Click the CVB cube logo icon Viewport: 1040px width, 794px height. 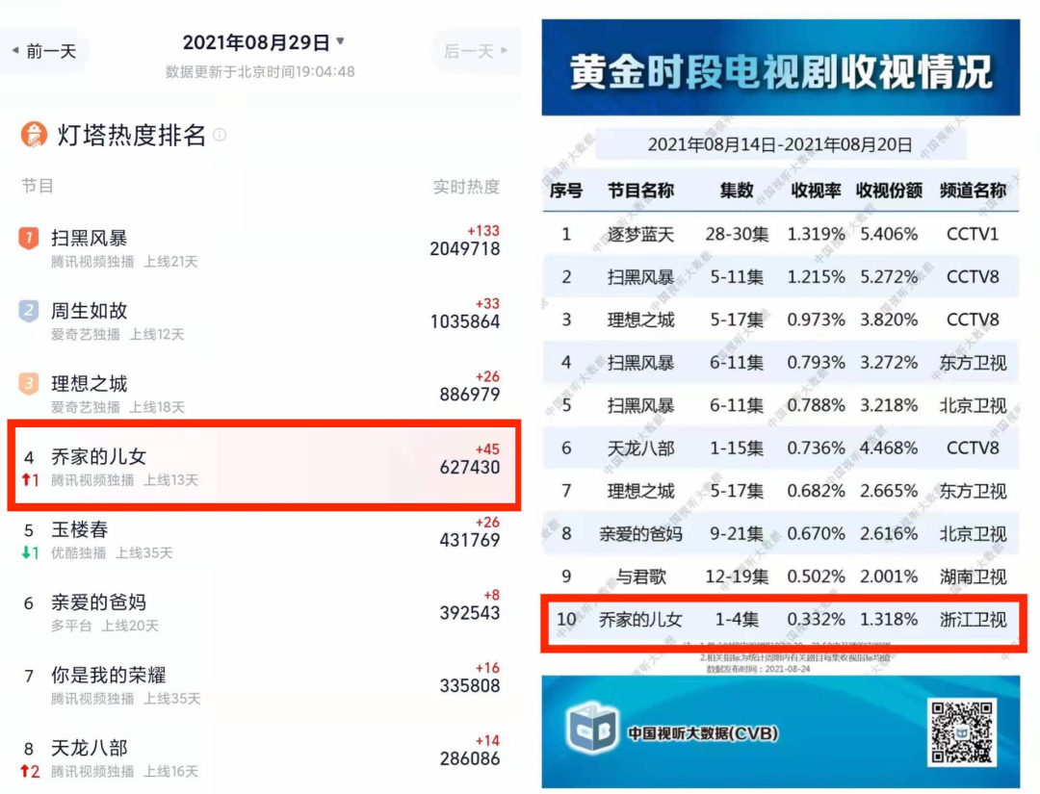pos(592,728)
